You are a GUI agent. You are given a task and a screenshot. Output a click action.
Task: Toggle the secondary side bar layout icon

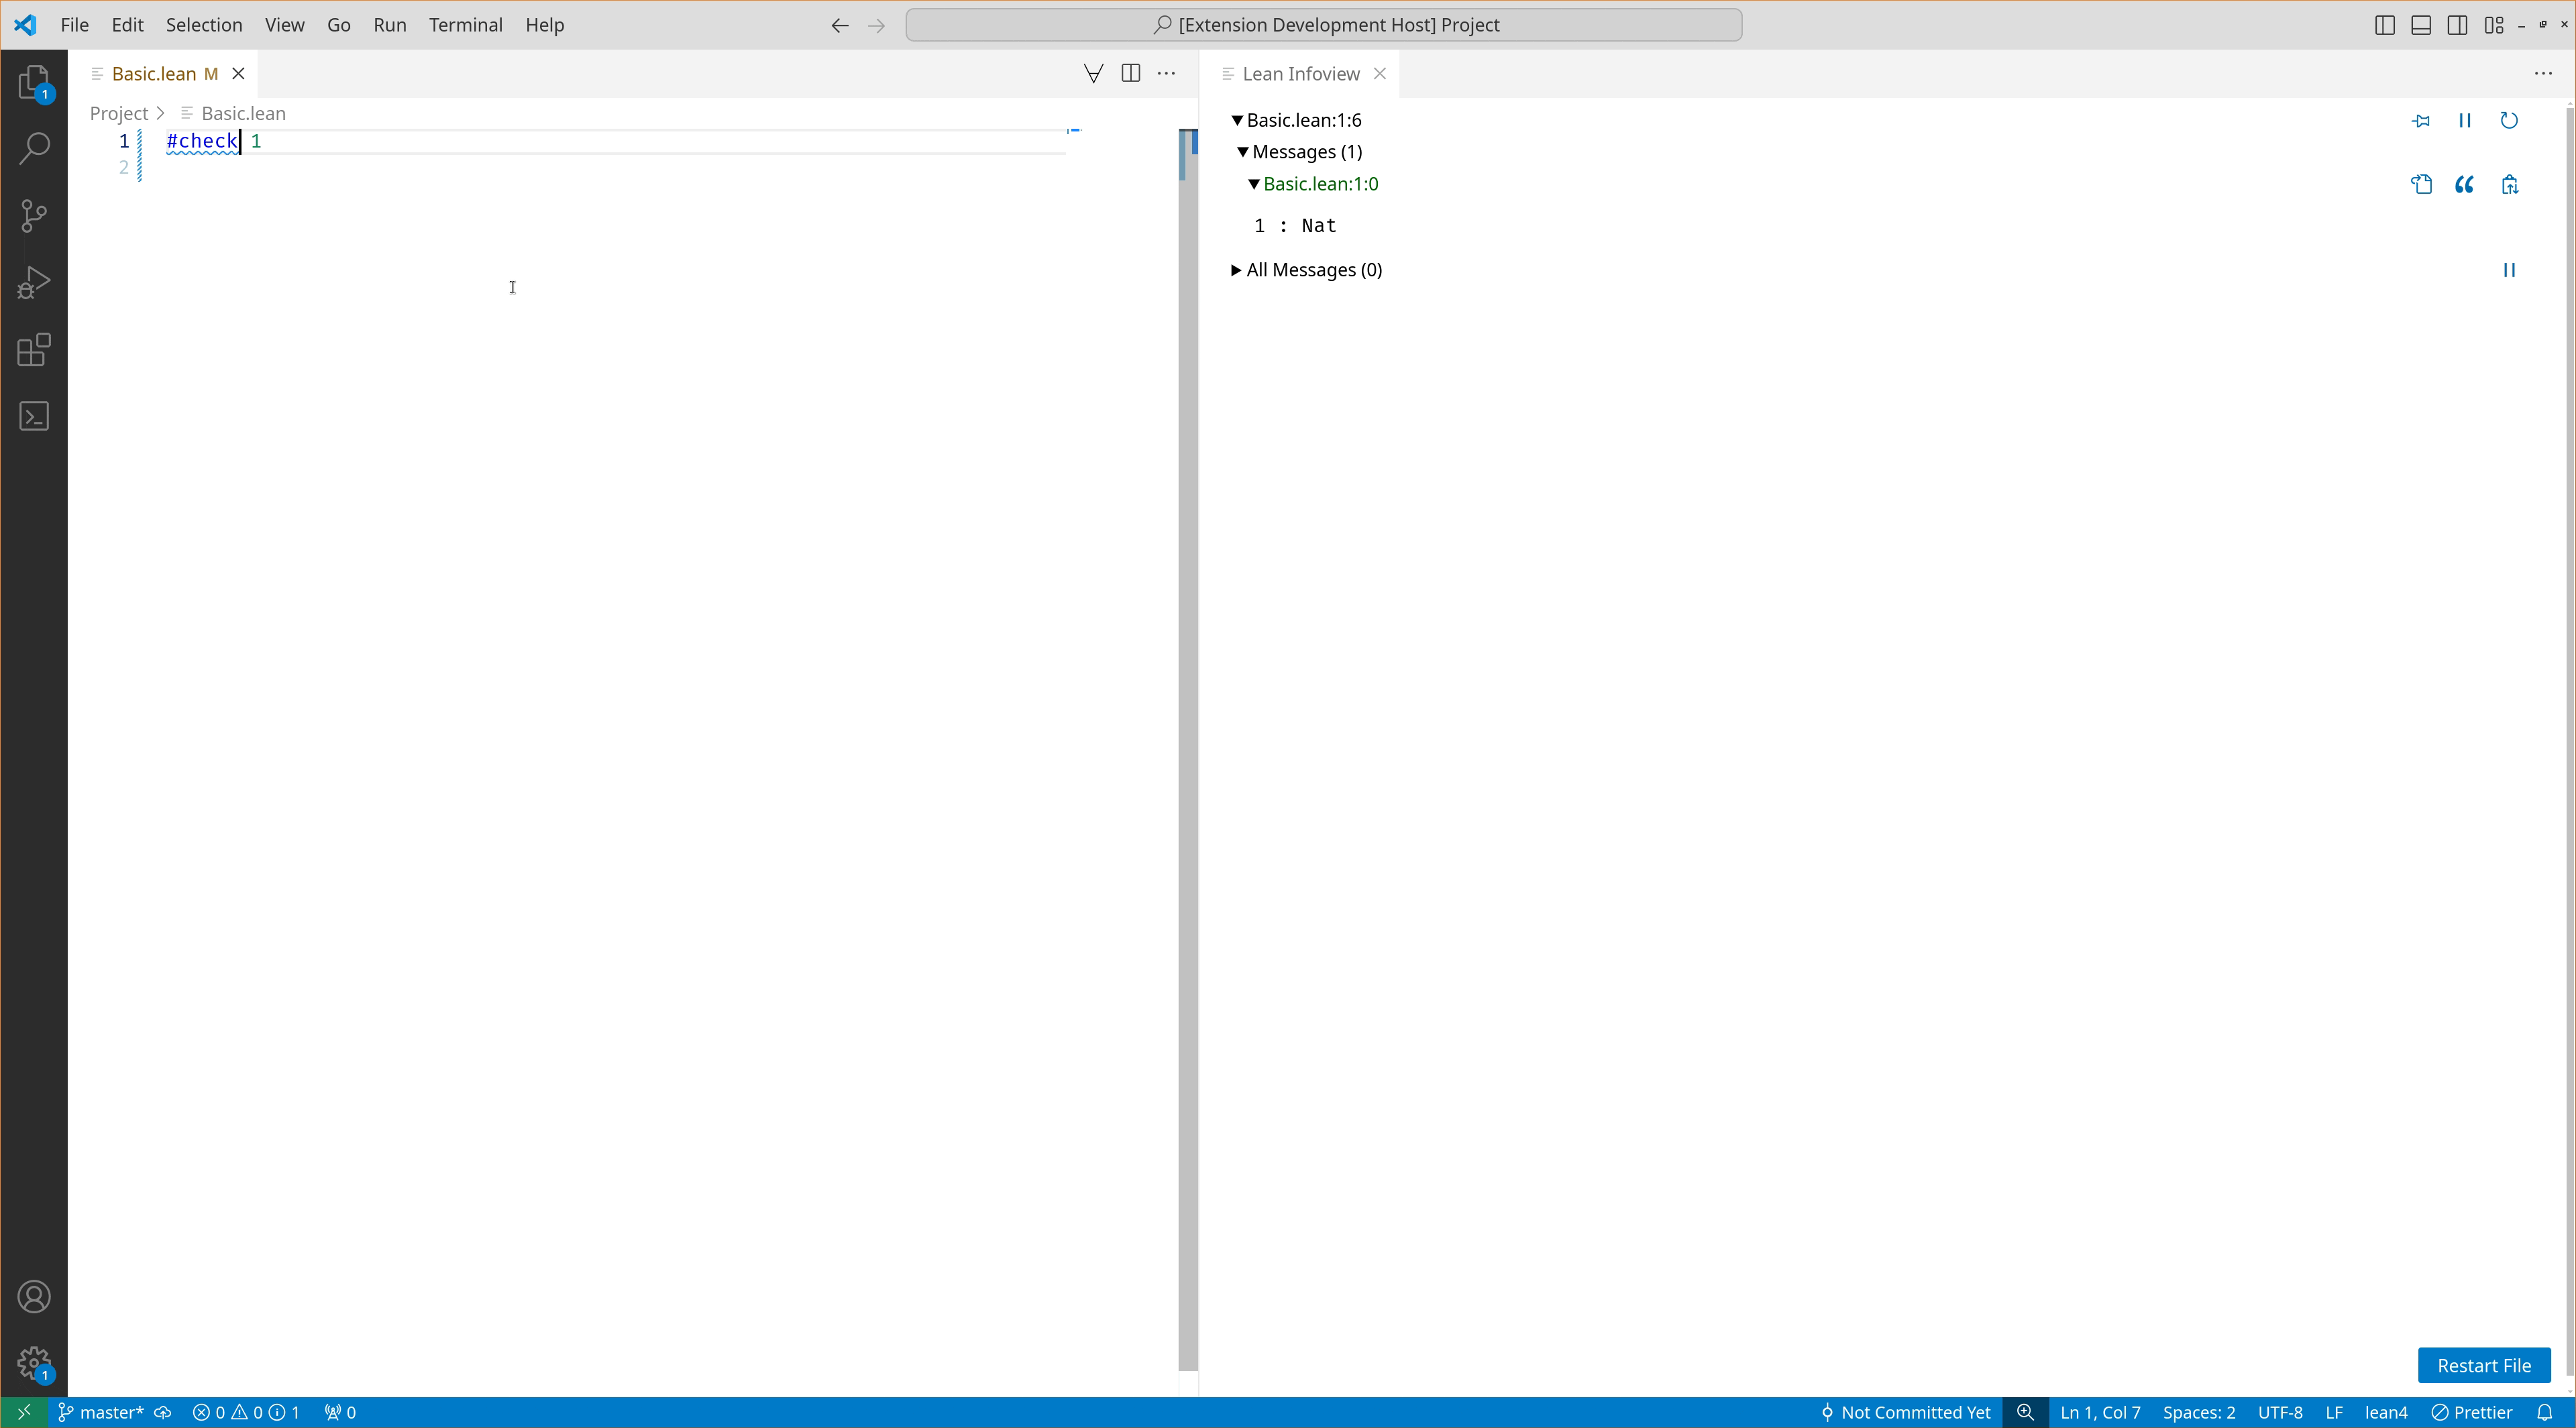coord(2457,25)
